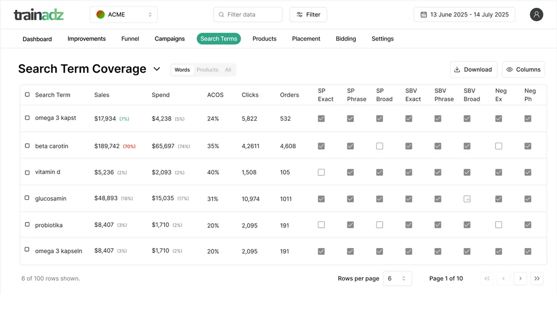557x314 pixels.
Task: Click inside the Filter data input field
Action: click(x=249, y=14)
